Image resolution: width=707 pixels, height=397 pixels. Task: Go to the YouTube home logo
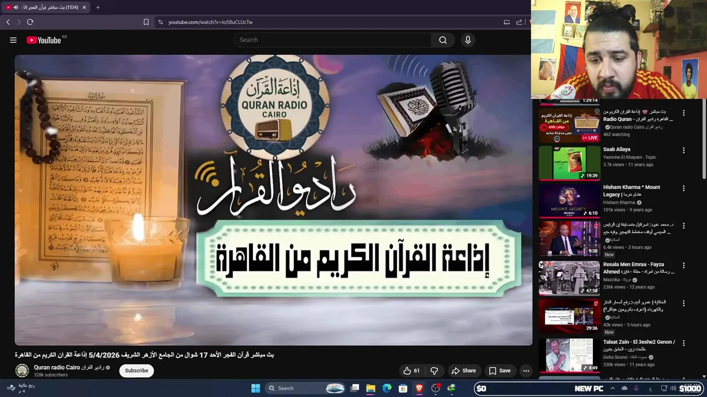click(x=44, y=40)
